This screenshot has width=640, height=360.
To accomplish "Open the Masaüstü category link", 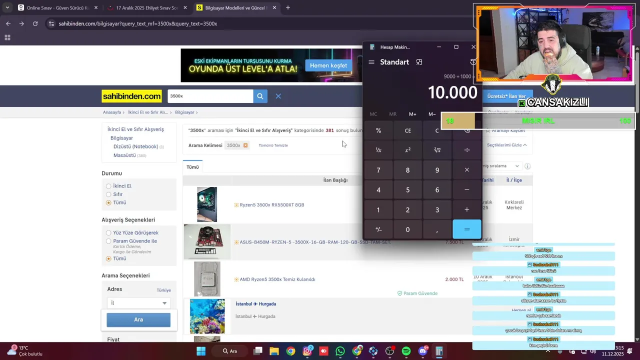I will [x=124, y=155].
